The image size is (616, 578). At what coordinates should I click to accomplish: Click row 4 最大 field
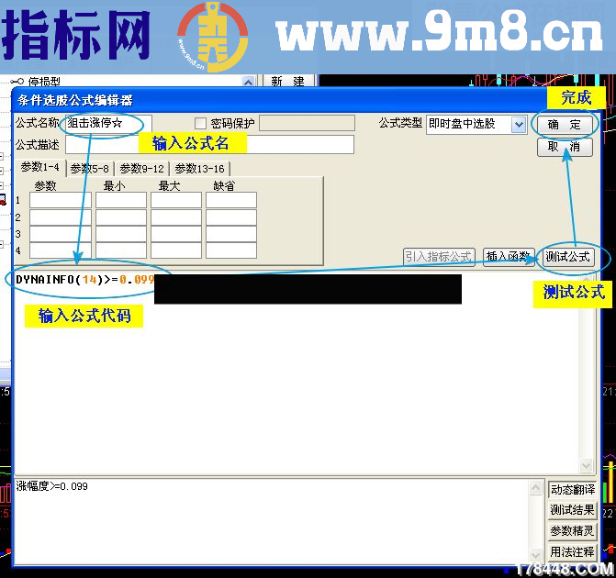pos(176,250)
